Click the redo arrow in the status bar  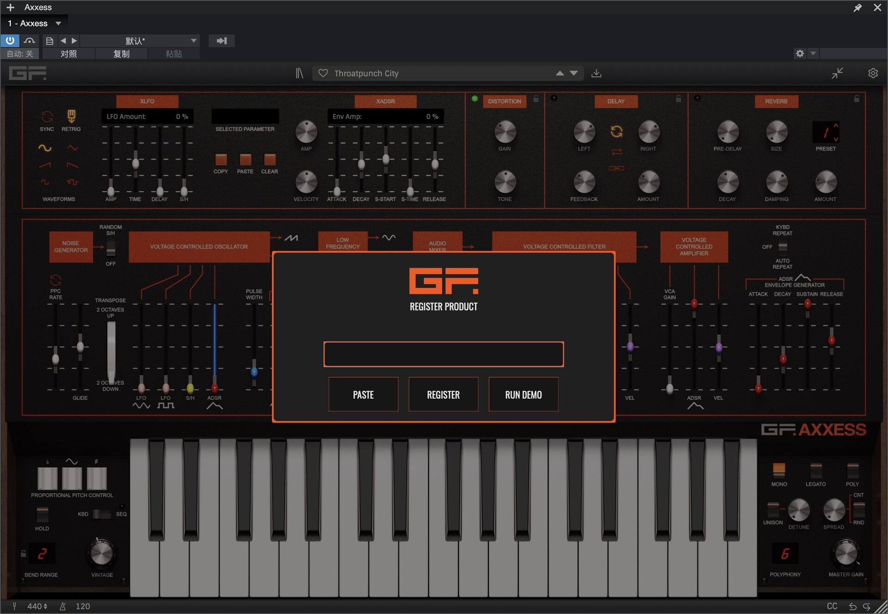click(867, 606)
